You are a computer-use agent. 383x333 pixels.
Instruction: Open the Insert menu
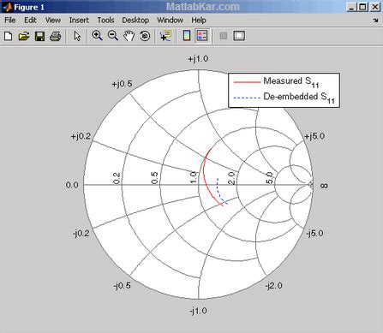(79, 21)
